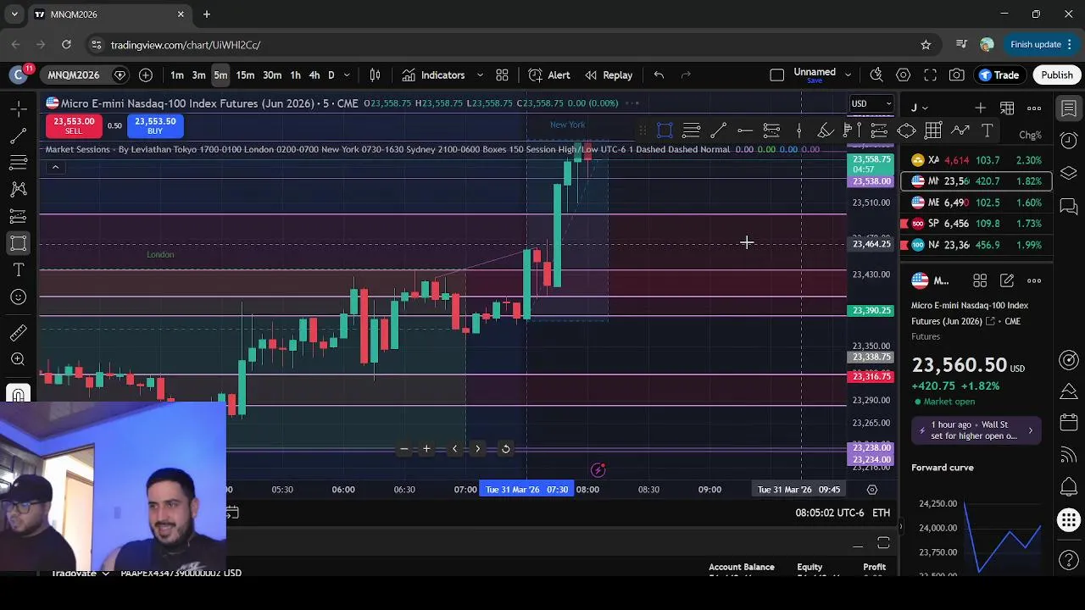Toggle the magnet mode in left toolbar
Screen dimensions: 1085x610
pyautogui.click(x=18, y=394)
